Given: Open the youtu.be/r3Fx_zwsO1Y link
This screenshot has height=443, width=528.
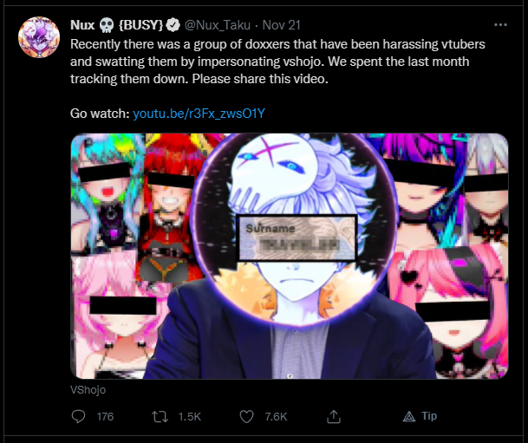Looking at the screenshot, I should click(199, 114).
